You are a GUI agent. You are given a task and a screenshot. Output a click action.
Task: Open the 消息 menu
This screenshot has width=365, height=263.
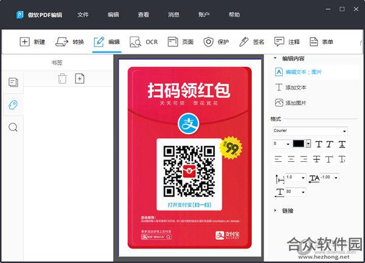click(173, 15)
